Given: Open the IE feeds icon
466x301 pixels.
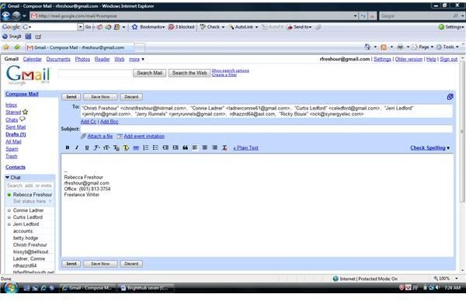Looking at the screenshot, I should tap(384, 47).
